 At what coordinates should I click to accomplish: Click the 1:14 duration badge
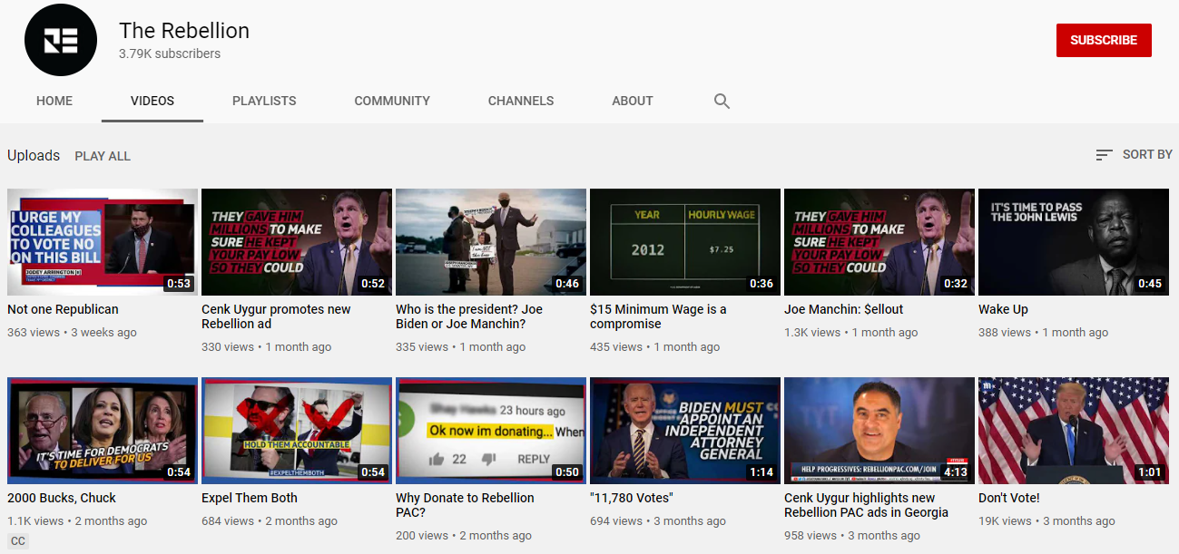click(761, 472)
